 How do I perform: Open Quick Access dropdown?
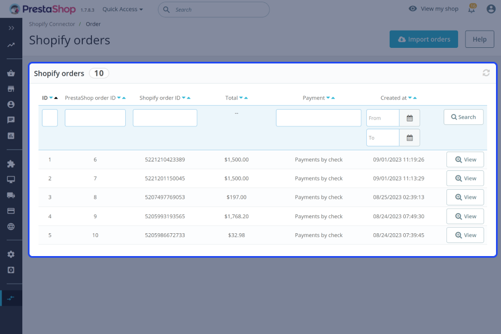tap(122, 9)
